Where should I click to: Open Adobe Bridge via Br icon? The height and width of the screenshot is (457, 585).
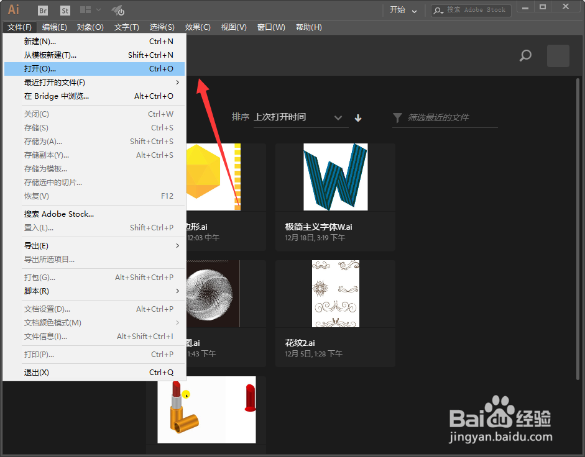point(43,11)
